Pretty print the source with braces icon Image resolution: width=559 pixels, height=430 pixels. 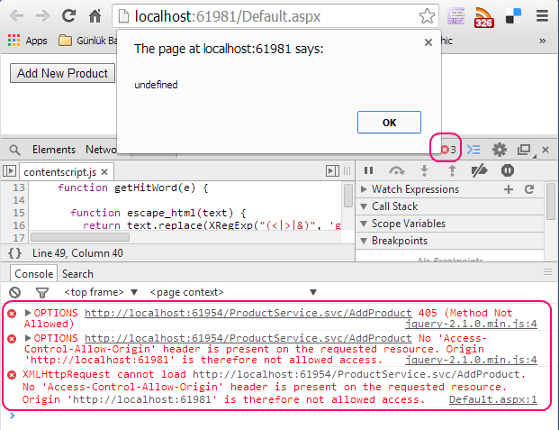click(14, 253)
